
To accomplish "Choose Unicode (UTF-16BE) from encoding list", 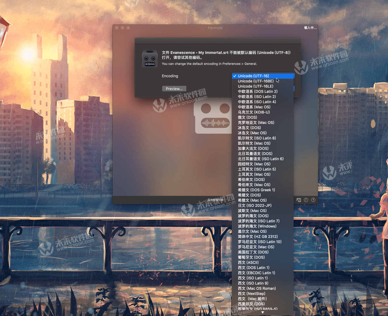I will [x=263, y=81].
